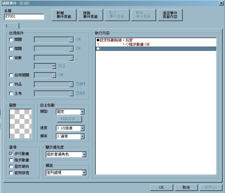The height and width of the screenshot is (193, 225).
Task: Click the OK button
Action: tap(161, 188)
